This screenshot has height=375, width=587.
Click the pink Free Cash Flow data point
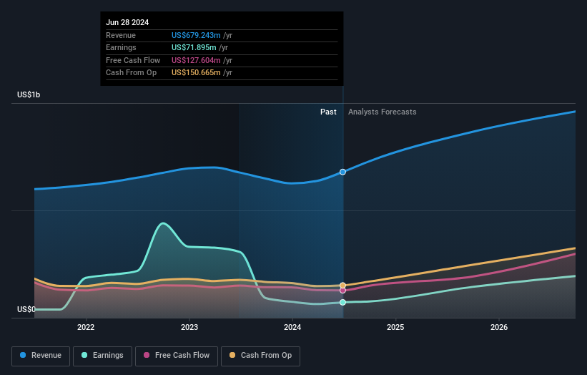[342, 291]
